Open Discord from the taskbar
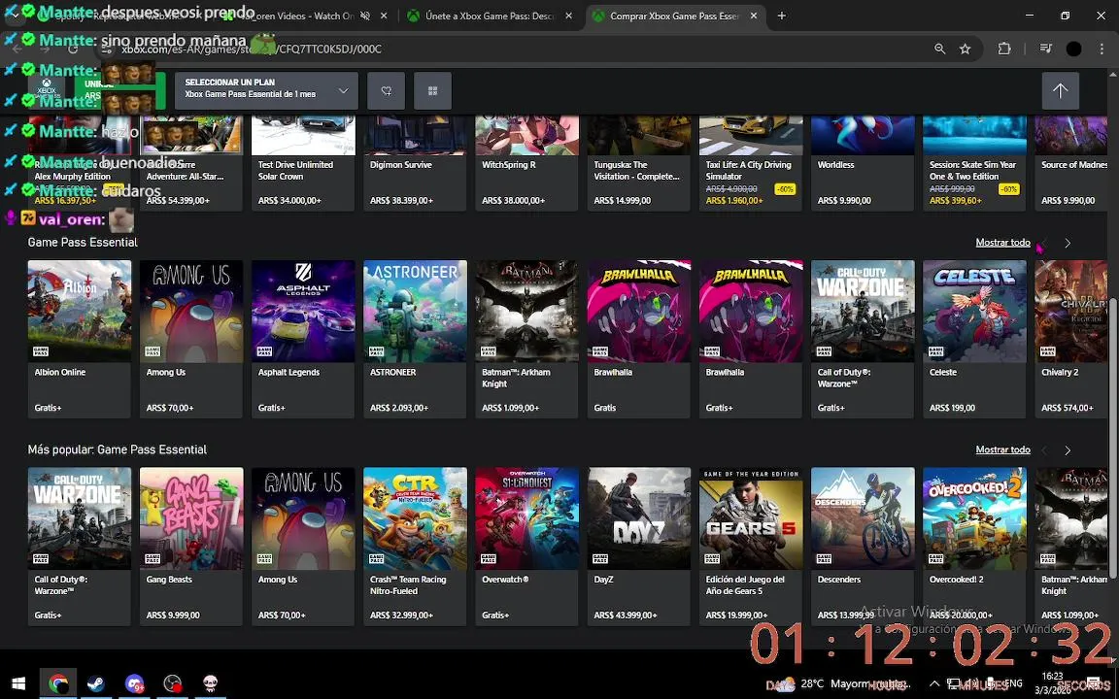This screenshot has width=1119, height=699. coord(134,683)
